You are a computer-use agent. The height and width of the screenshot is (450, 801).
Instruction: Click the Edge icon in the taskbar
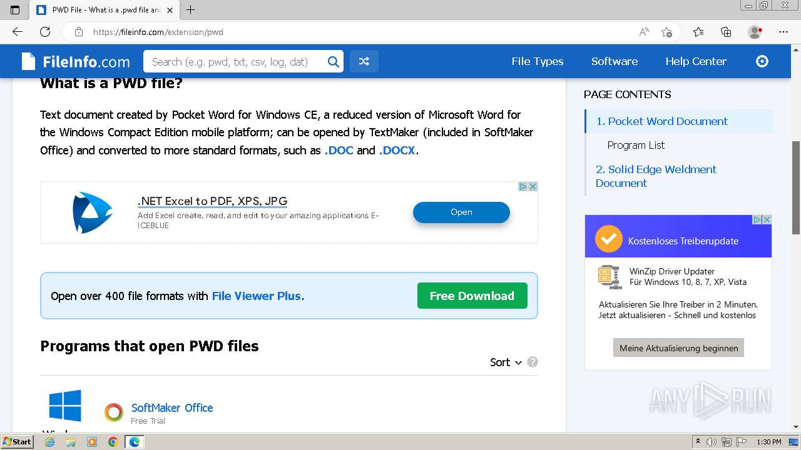pyautogui.click(x=135, y=442)
